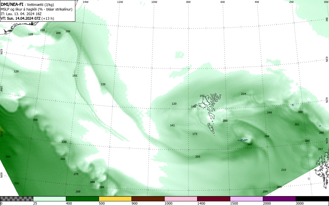Click the map value 238
Viewport: 329px width, 206px height.
64,142
